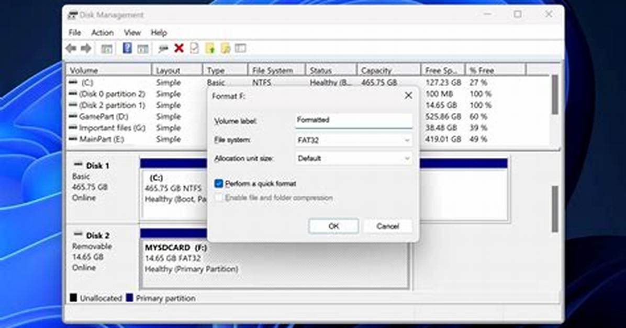The image size is (626, 328).
Task: Click the 419.01 GB free space value
Action: (443, 139)
